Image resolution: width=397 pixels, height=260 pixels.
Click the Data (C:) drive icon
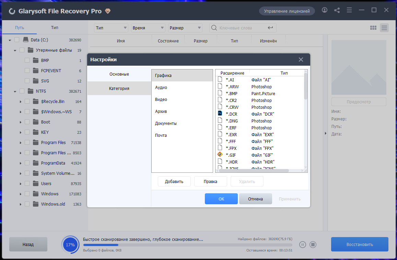[x=26, y=40]
